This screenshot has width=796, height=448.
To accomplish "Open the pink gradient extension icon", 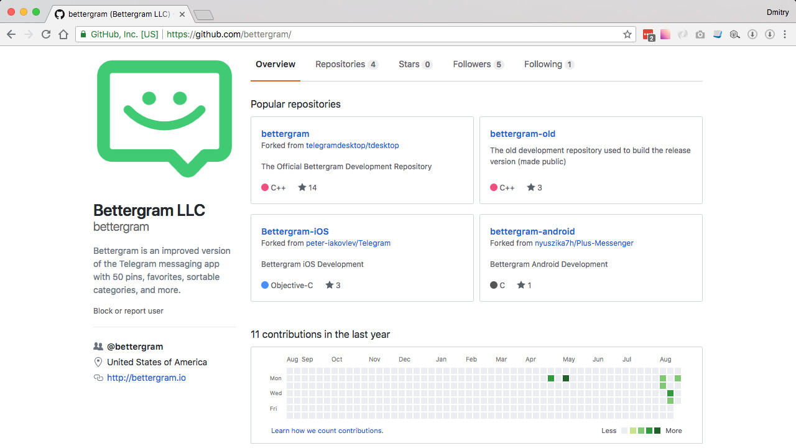I will pos(665,34).
